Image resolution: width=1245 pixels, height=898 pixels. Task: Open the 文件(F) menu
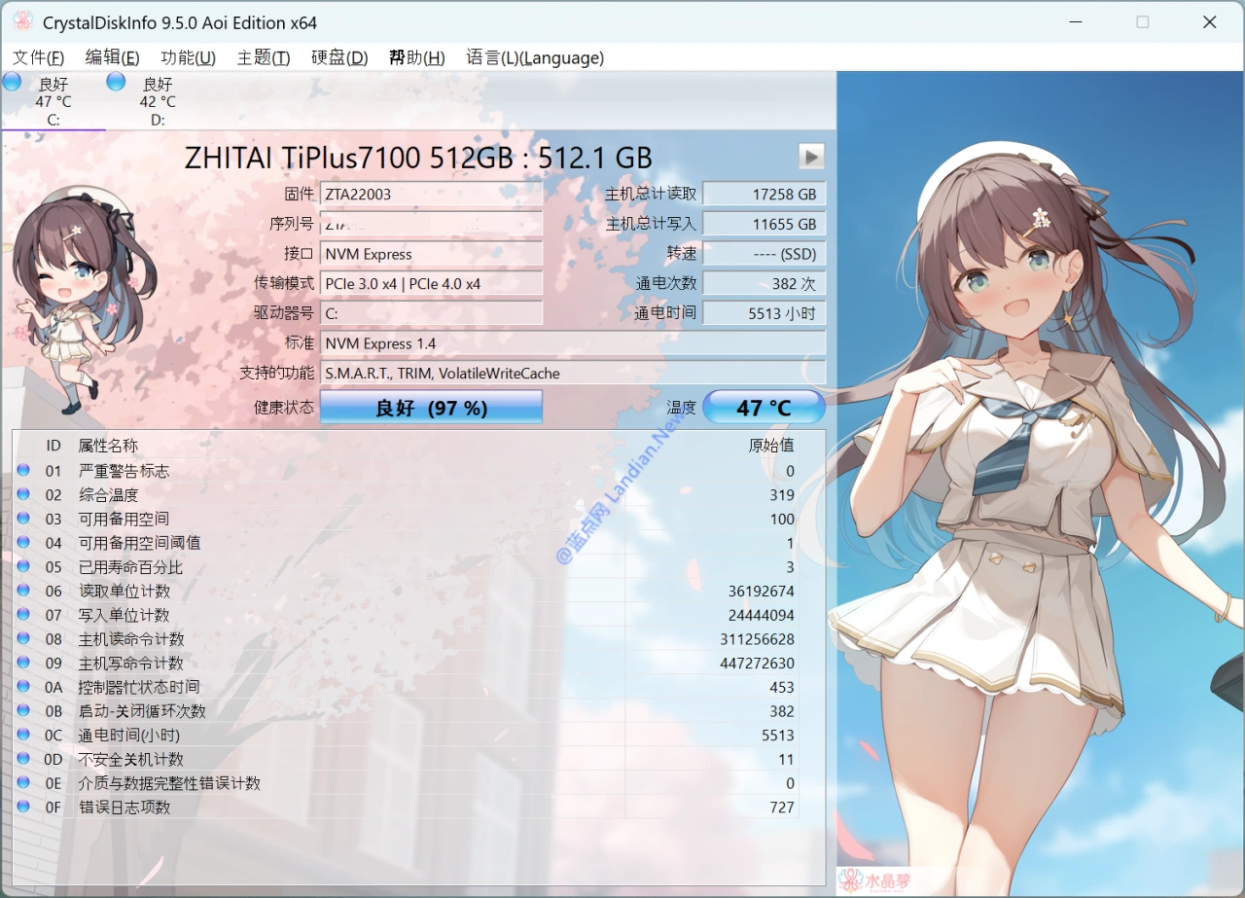click(x=39, y=57)
